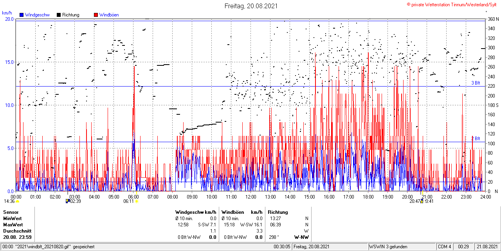Click the blue Windgeschw legend swatch
This screenshot has width=501, height=251.
point(22,15)
